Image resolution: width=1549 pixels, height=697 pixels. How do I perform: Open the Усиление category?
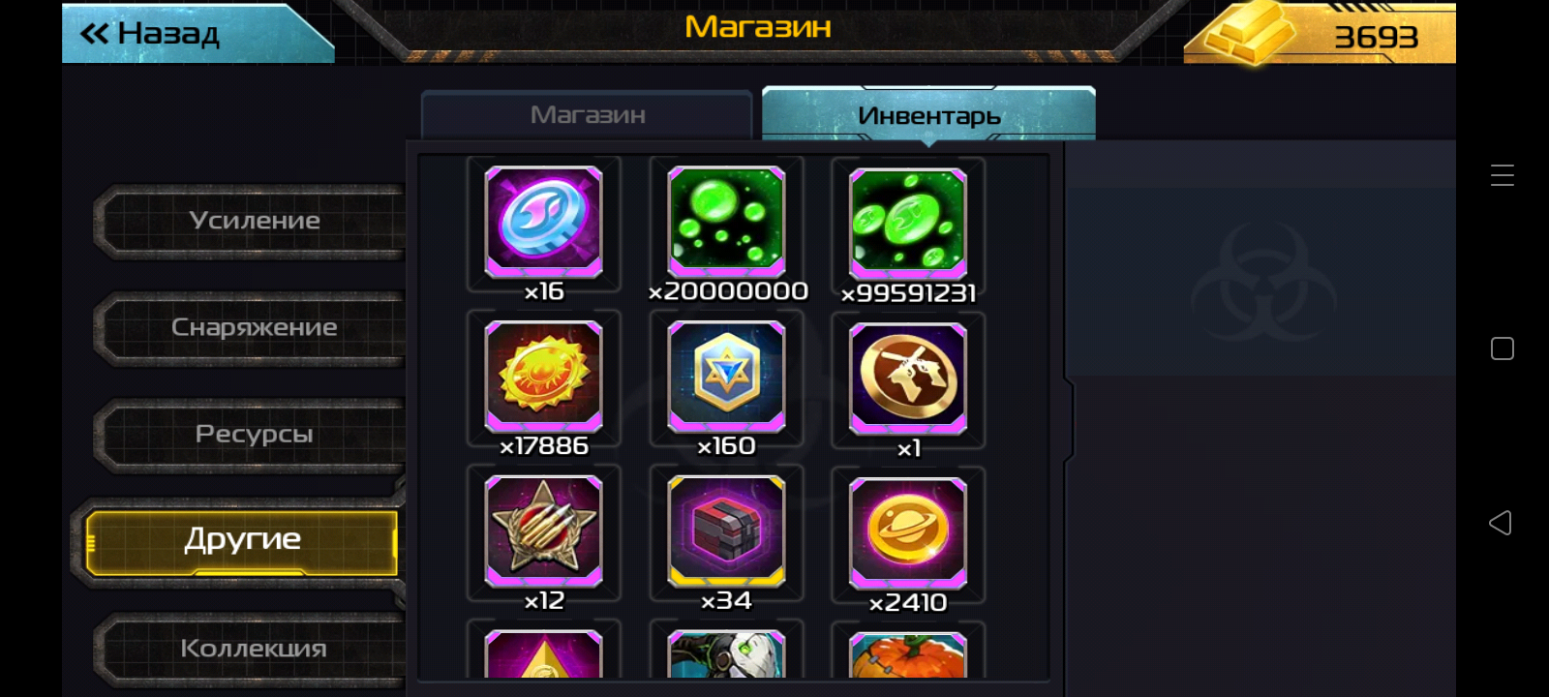point(254,221)
